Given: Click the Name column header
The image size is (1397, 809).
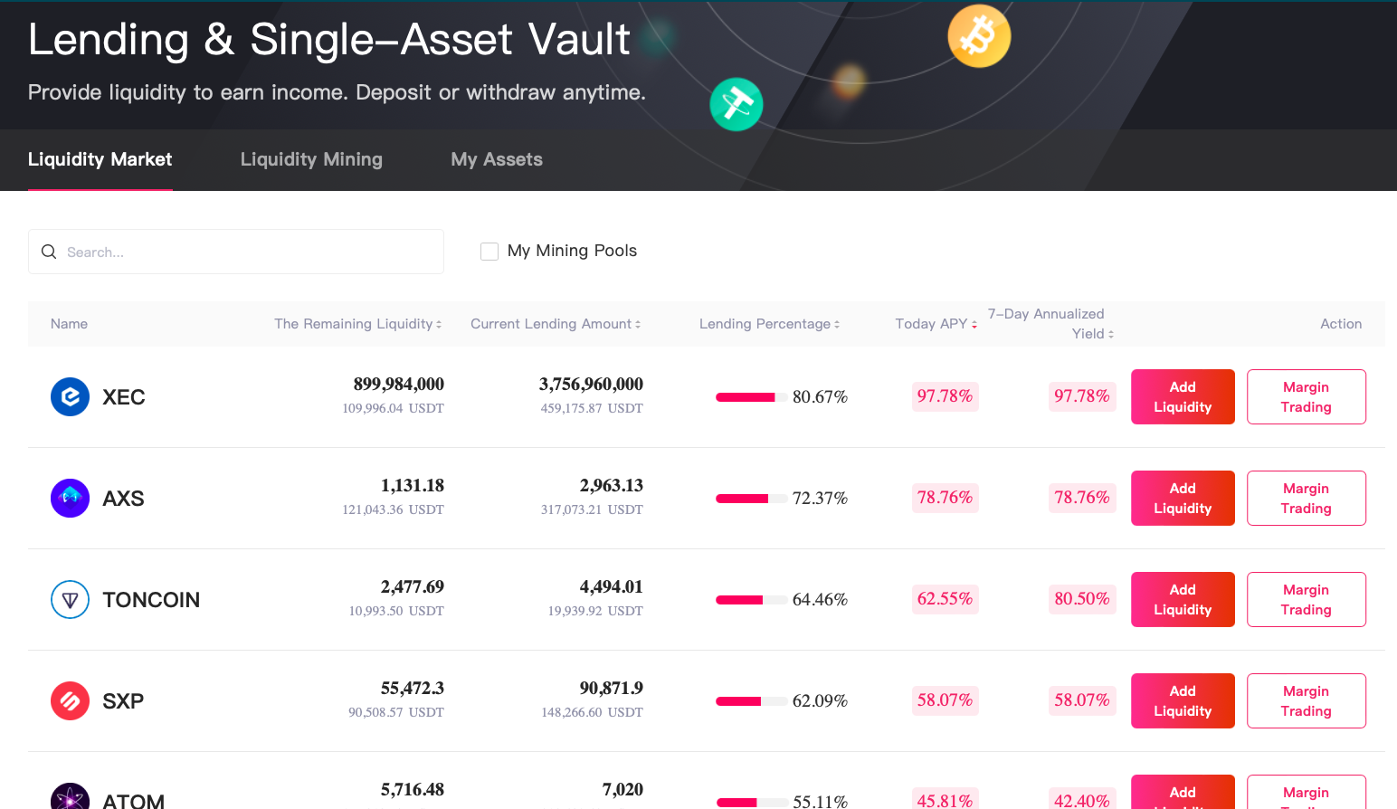Looking at the screenshot, I should (69, 324).
